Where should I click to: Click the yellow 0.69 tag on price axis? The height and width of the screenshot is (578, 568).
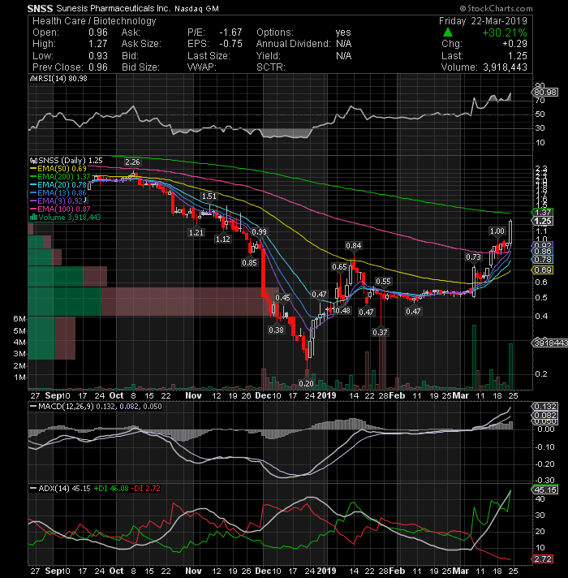point(542,270)
